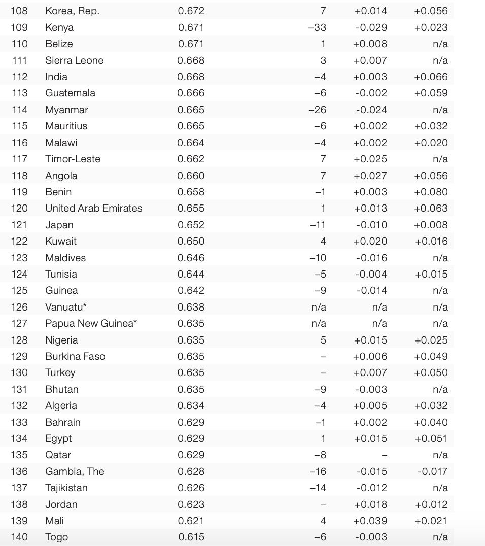The width and height of the screenshot is (485, 546).
Task: Click Burkina Faso's country name
Action: coord(75,356)
